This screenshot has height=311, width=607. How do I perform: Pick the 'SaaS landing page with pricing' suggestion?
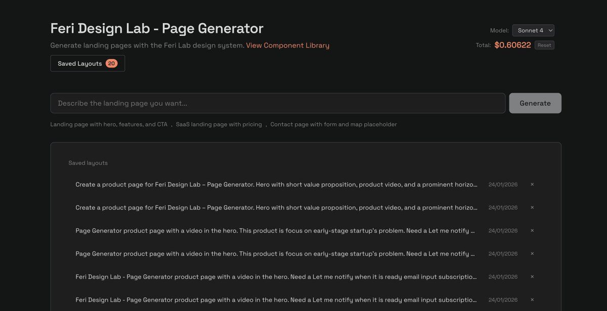click(x=219, y=124)
